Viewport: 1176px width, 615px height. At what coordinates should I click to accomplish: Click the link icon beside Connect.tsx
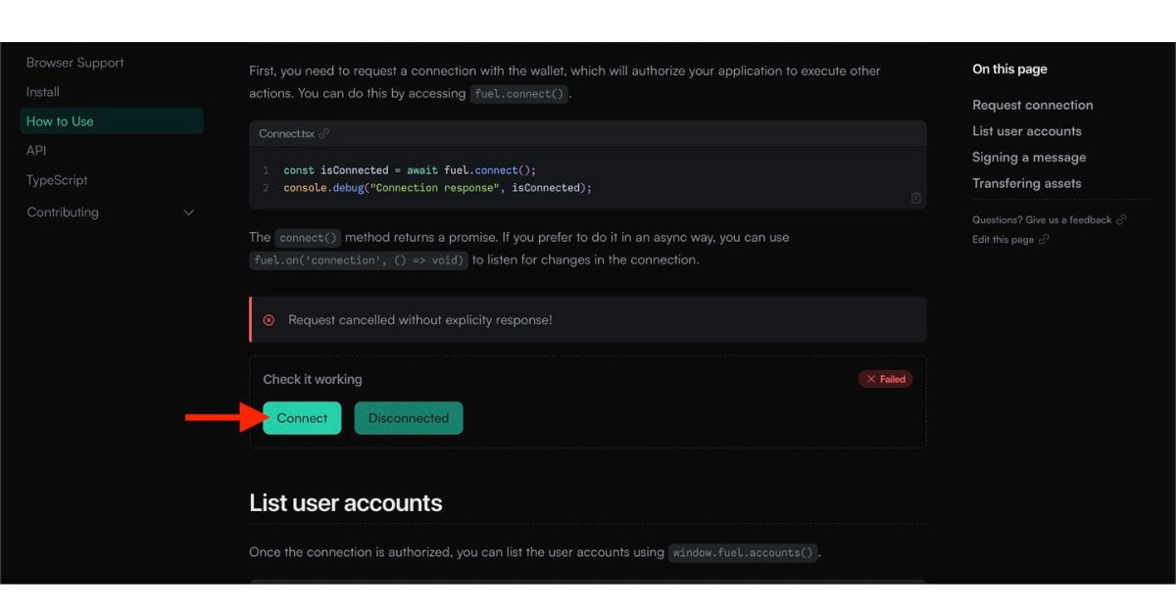324,134
